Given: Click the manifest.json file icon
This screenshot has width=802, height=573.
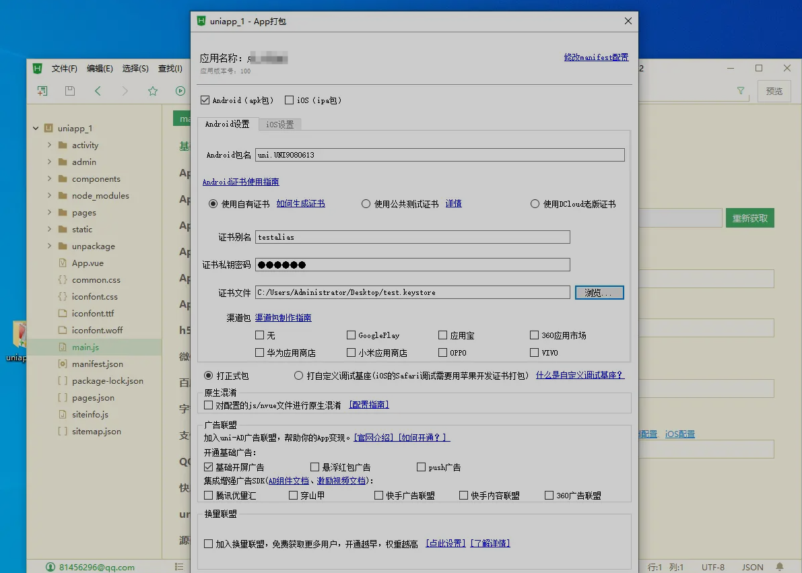Looking at the screenshot, I should click(x=63, y=364).
